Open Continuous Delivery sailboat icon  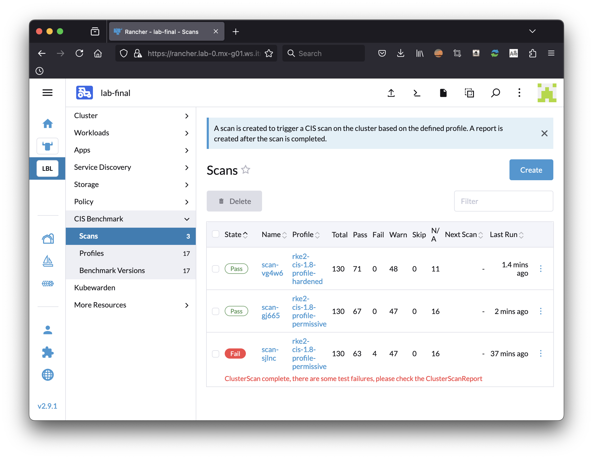click(48, 261)
